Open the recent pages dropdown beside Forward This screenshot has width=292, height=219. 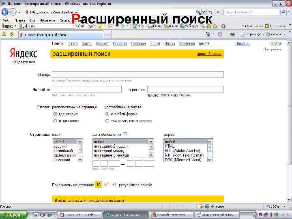tap(19, 13)
